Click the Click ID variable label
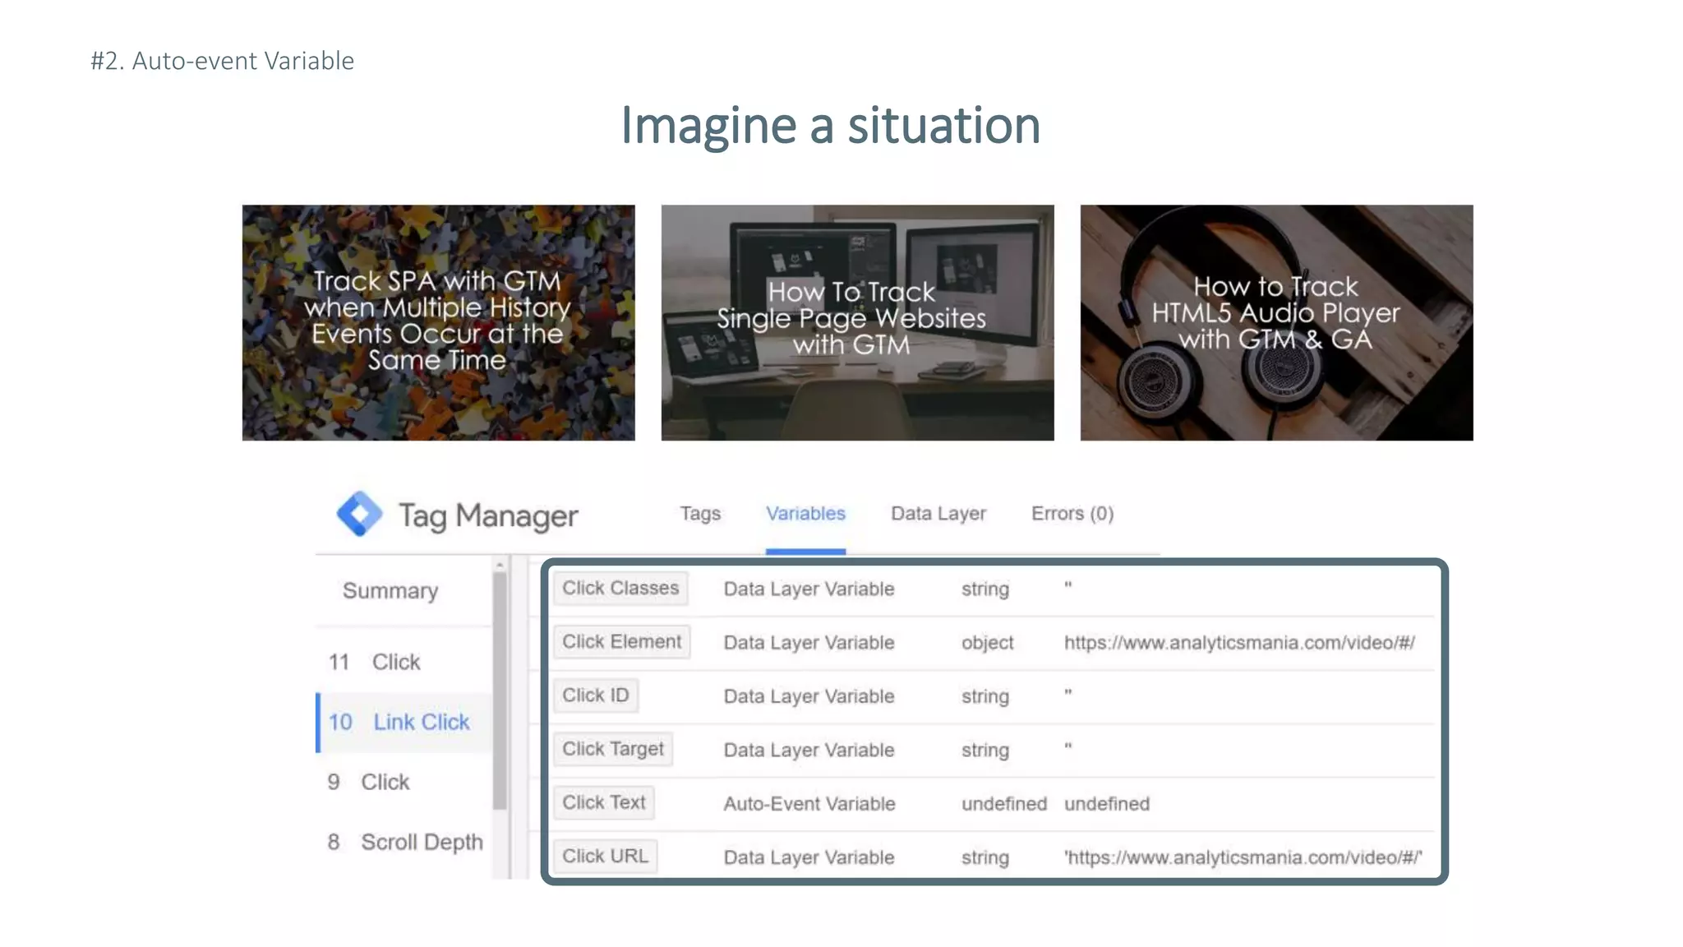Screen dimensions: 1683x947 tap(596, 695)
